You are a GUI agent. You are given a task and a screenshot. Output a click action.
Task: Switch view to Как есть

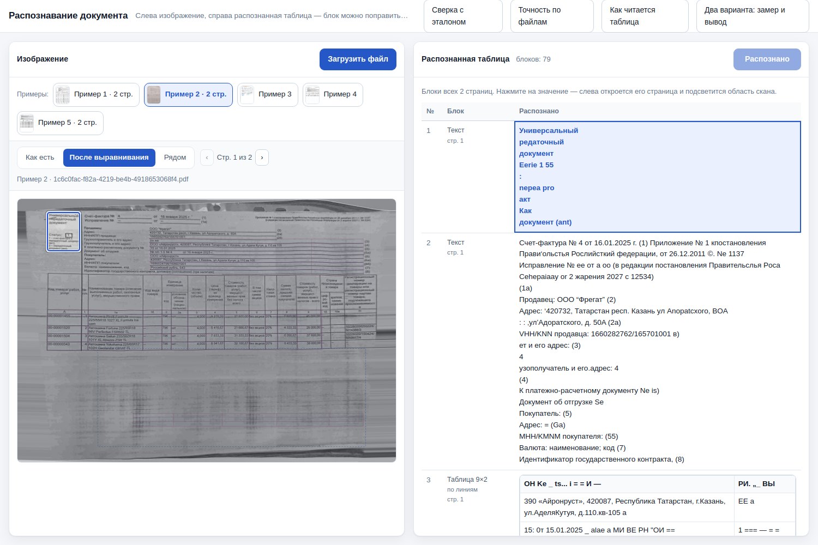click(x=40, y=158)
